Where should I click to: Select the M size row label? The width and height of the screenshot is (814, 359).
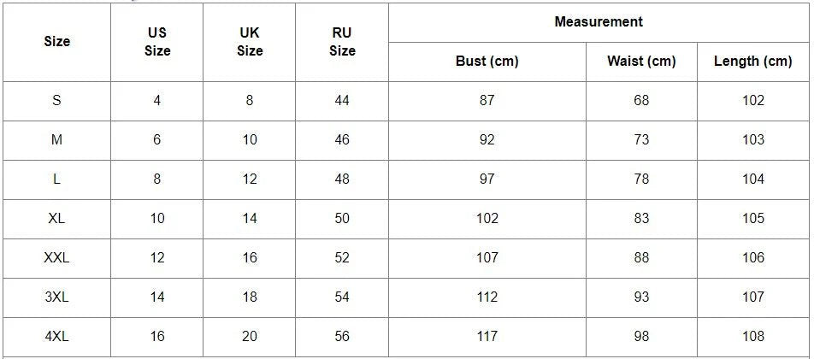[56, 140]
